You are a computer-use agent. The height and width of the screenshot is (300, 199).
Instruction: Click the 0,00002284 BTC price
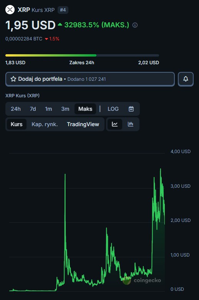[24, 39]
